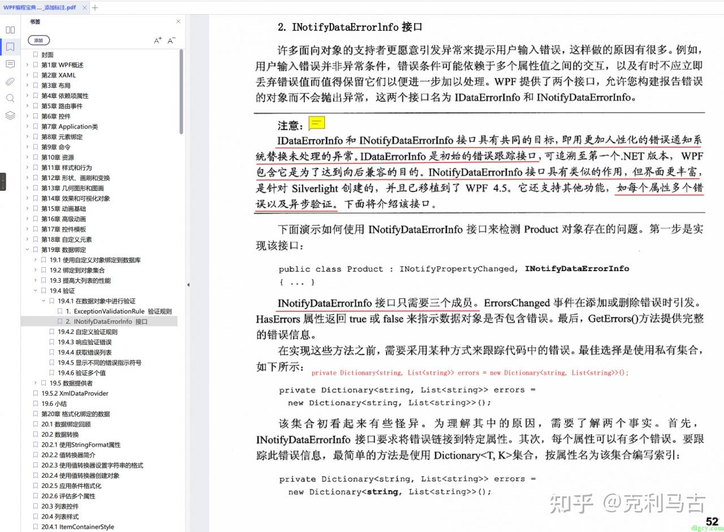Click the dark handle on left screen edge

click(x=3, y=182)
